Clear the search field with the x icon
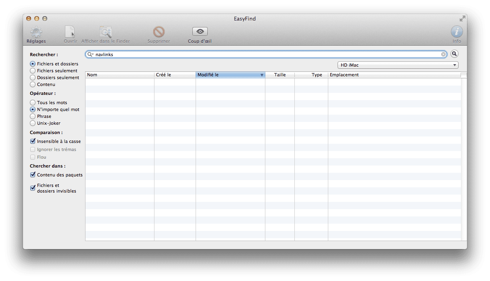This screenshot has width=490, height=281. tap(444, 55)
